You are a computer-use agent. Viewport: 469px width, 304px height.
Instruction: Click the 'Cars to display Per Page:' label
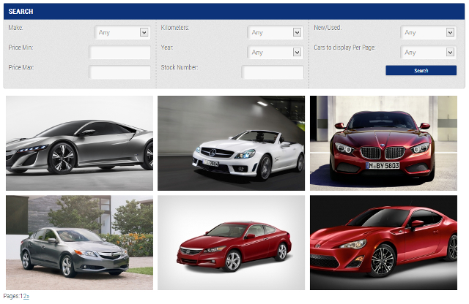pos(344,47)
